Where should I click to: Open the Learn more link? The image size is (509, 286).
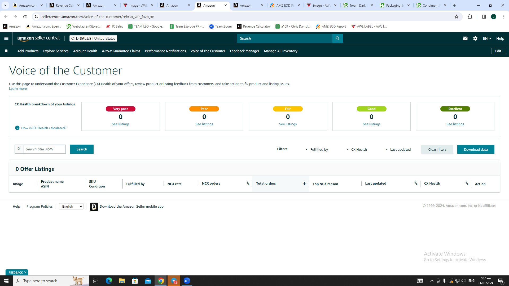[x=18, y=89]
